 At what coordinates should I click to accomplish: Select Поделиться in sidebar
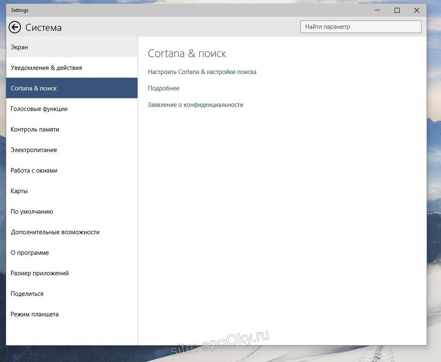tap(72, 294)
